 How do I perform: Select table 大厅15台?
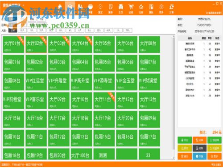tap(13, 119)
